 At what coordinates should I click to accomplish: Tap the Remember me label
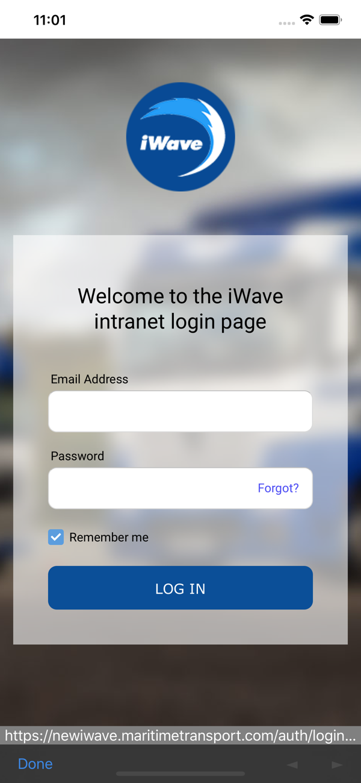pyautogui.click(x=109, y=537)
